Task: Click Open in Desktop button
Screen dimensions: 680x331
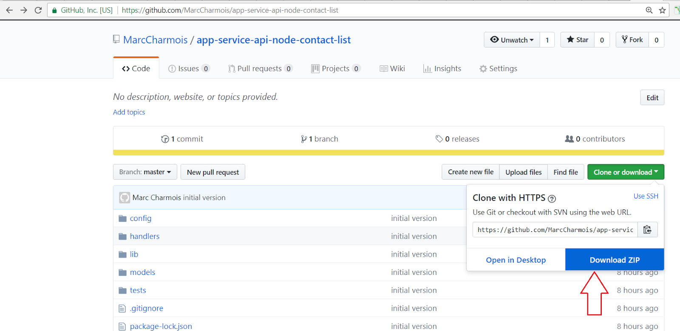Action: tap(516, 260)
